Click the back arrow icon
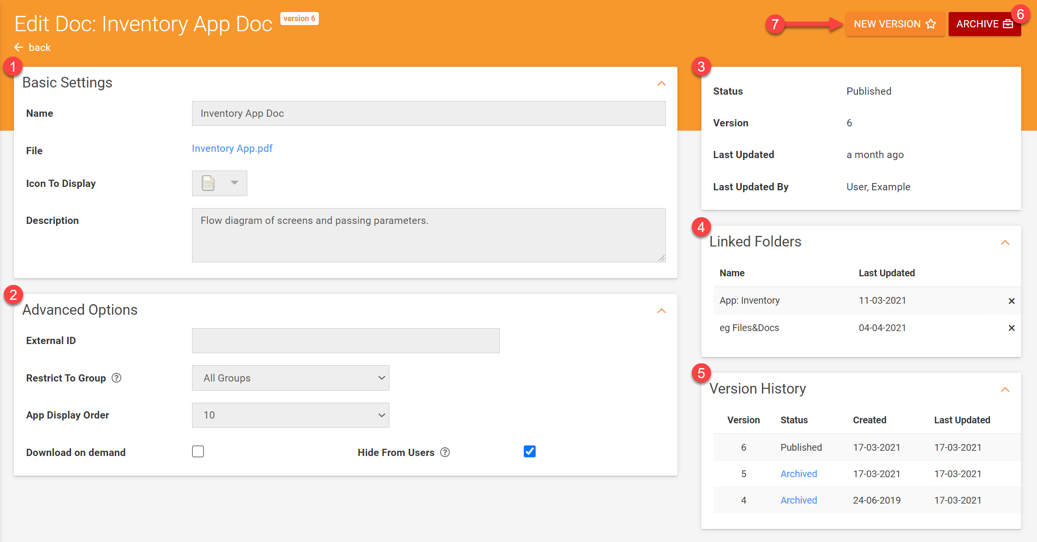Image resolution: width=1037 pixels, height=542 pixels. click(19, 47)
